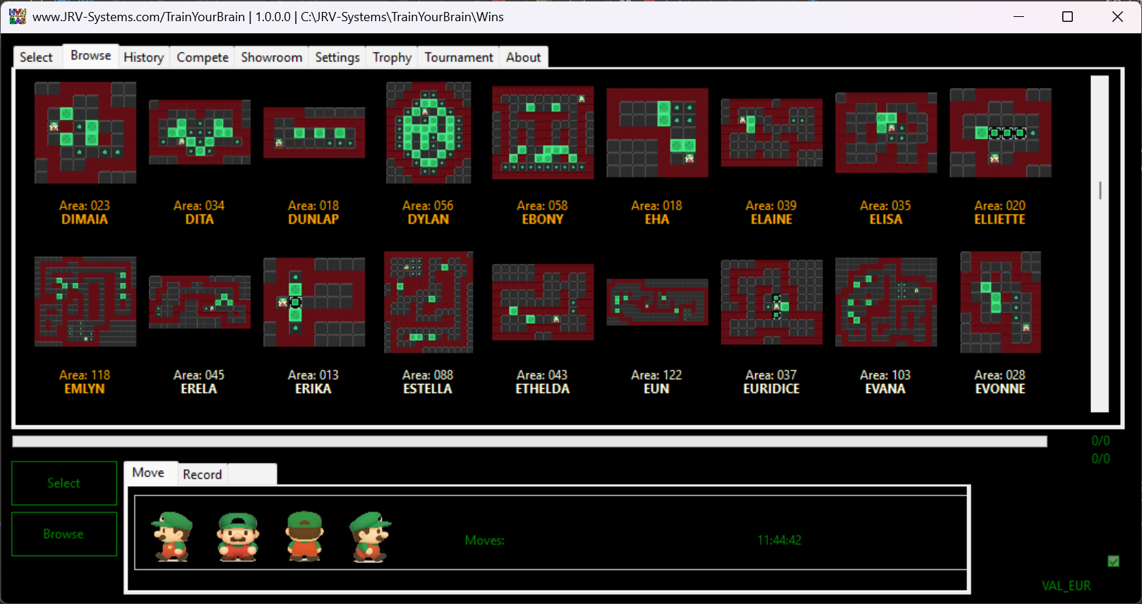1142x604 pixels.
Task: Open the DIMAIA level thumbnail
Action: 85,133
